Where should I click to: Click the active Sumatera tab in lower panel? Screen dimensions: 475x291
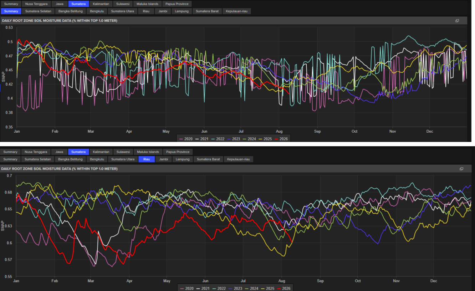pos(78,152)
